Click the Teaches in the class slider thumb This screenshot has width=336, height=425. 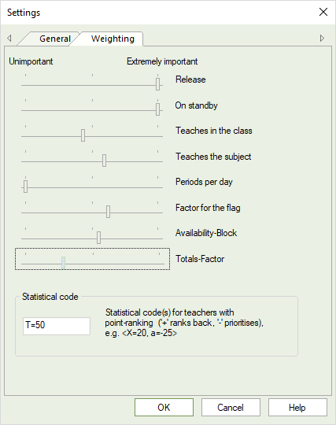[83, 135]
